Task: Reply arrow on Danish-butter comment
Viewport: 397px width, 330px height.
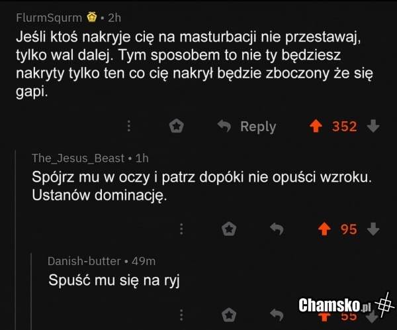Action: click(x=277, y=314)
